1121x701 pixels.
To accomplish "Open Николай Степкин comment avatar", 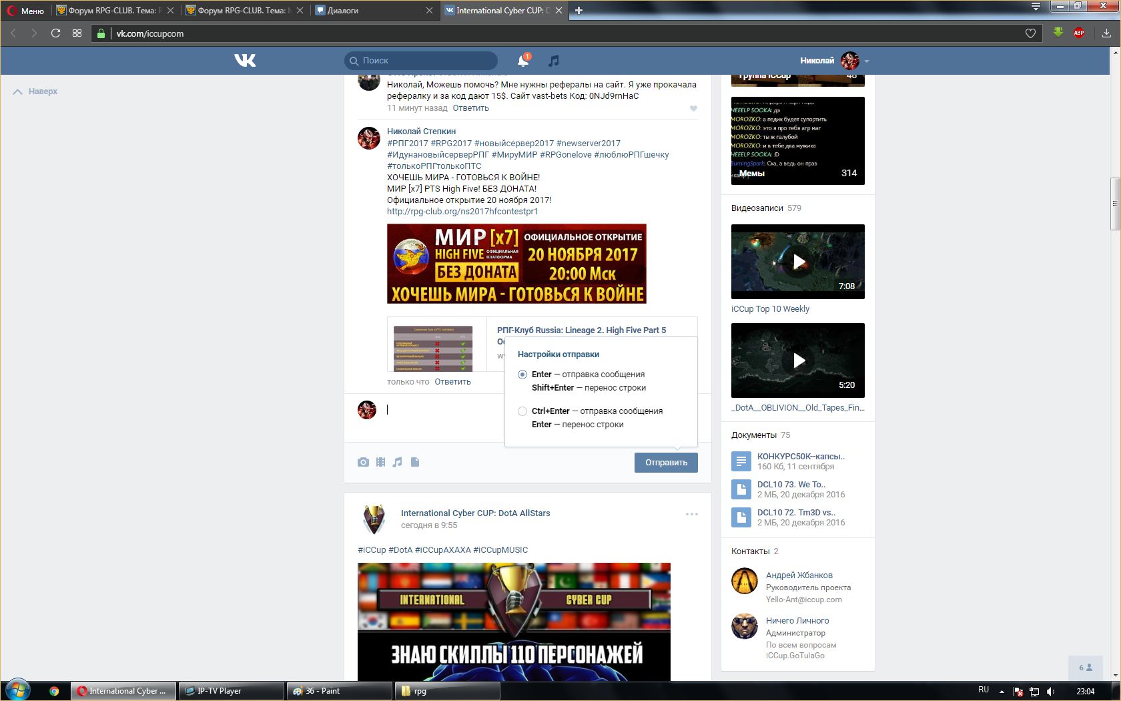I will coord(369,138).
